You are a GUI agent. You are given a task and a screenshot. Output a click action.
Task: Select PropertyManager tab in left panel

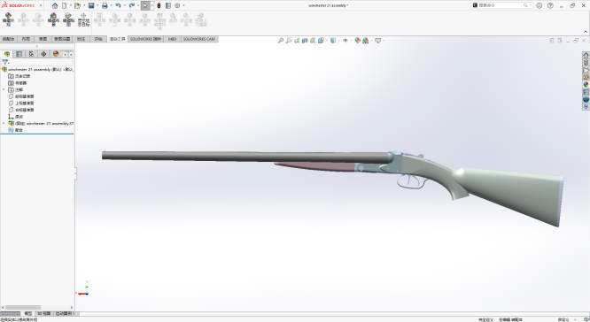[19, 54]
